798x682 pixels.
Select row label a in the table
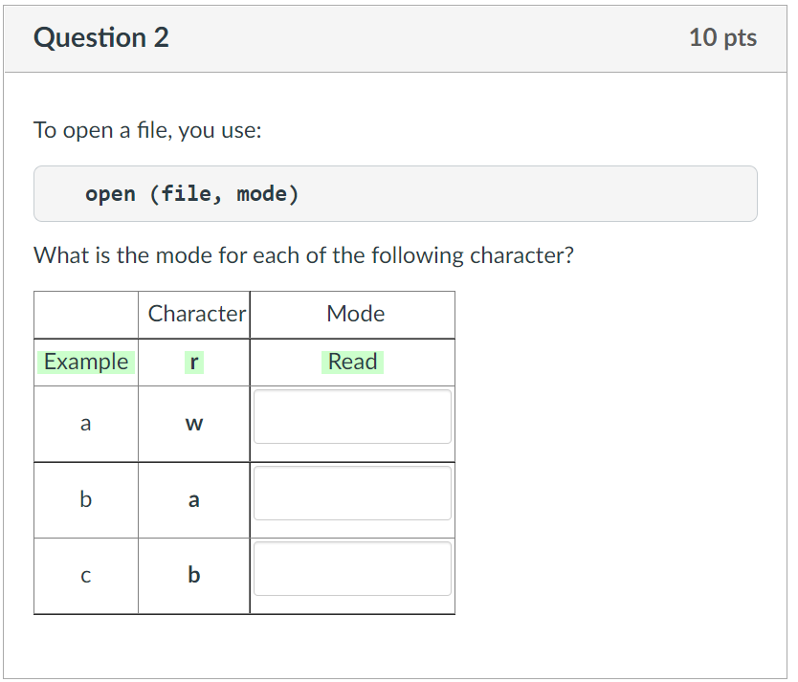pos(85,423)
